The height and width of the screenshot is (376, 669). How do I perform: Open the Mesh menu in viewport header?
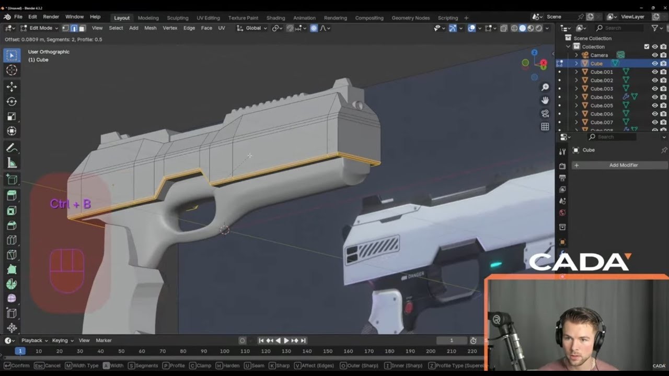(151, 28)
